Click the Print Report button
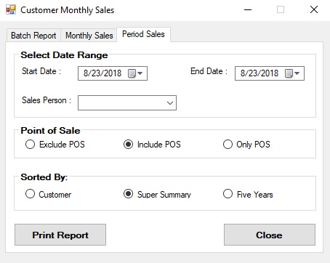This screenshot has height=263, width=330. [60, 235]
